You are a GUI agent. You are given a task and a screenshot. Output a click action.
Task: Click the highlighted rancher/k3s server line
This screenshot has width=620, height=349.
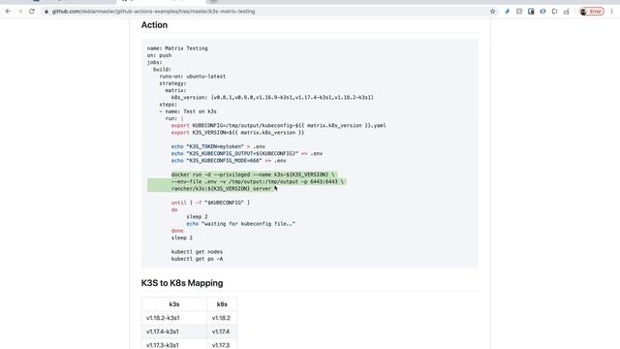[x=222, y=189]
